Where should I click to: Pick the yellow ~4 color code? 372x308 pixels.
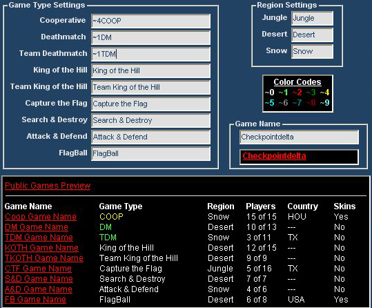pos(325,92)
